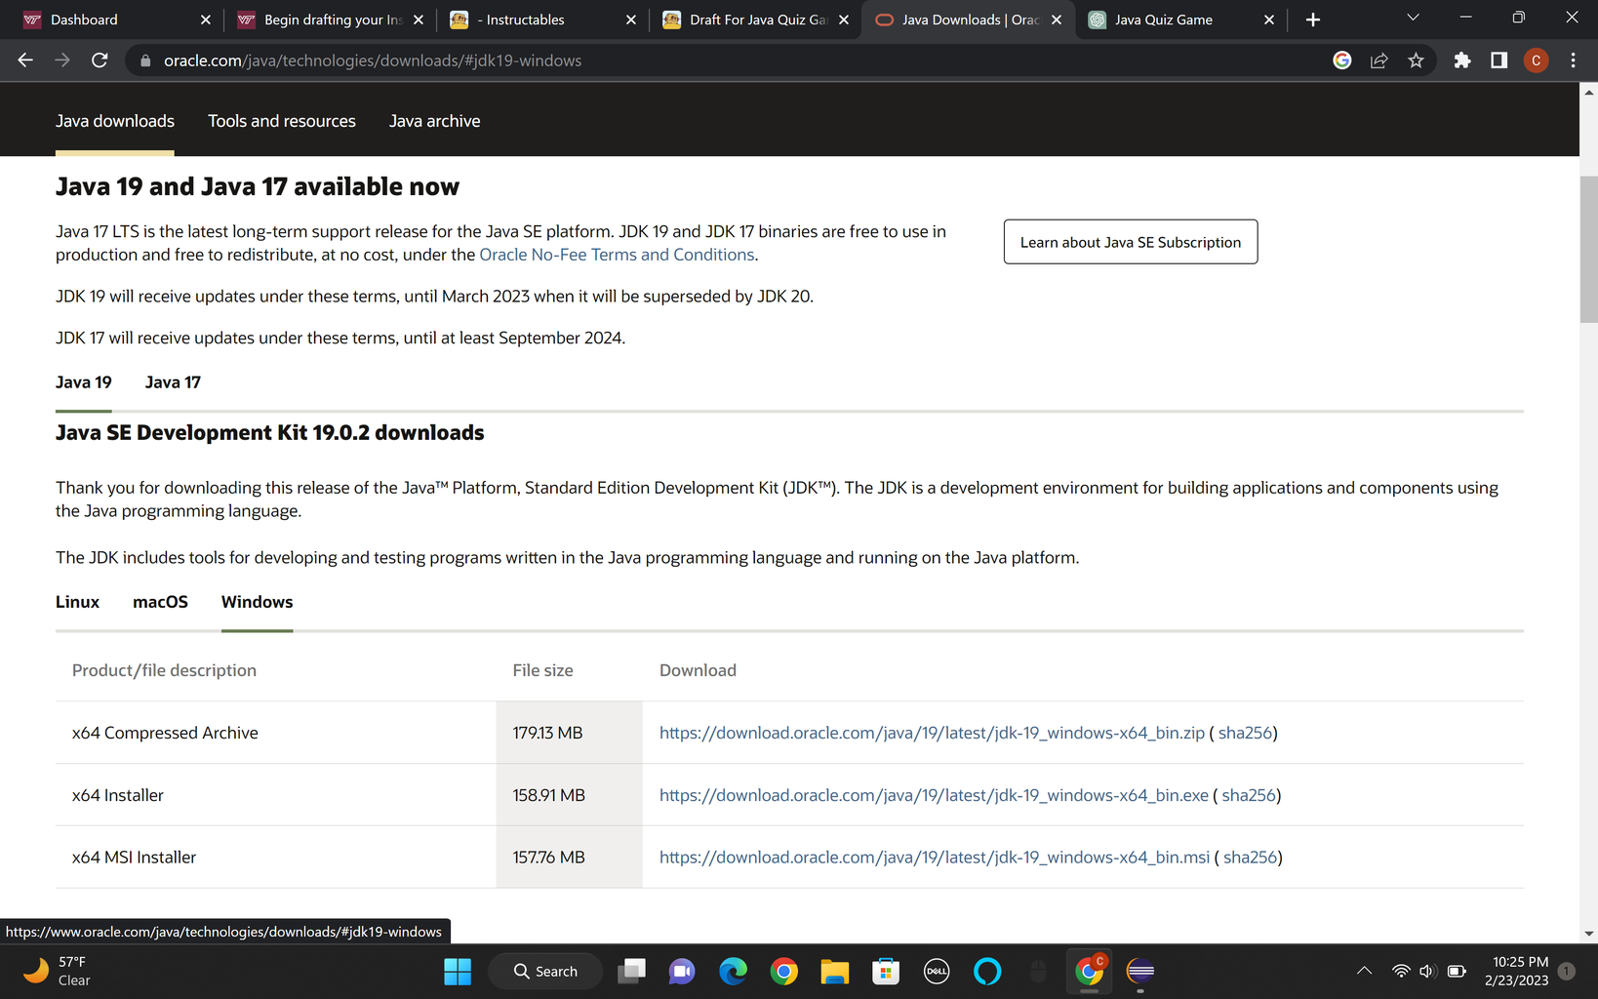Screen dimensions: 1598x999
Task: Bookmark this page with the star icon
Action: (1417, 60)
